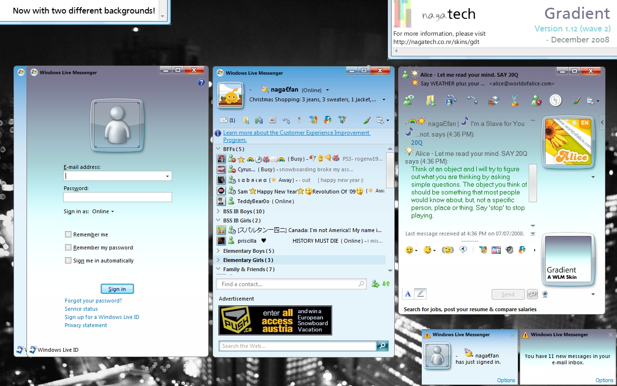Screen dimensions: 617x386
Task: Click the mobile phone icon in contact list toolbar
Action: [x=299, y=120]
